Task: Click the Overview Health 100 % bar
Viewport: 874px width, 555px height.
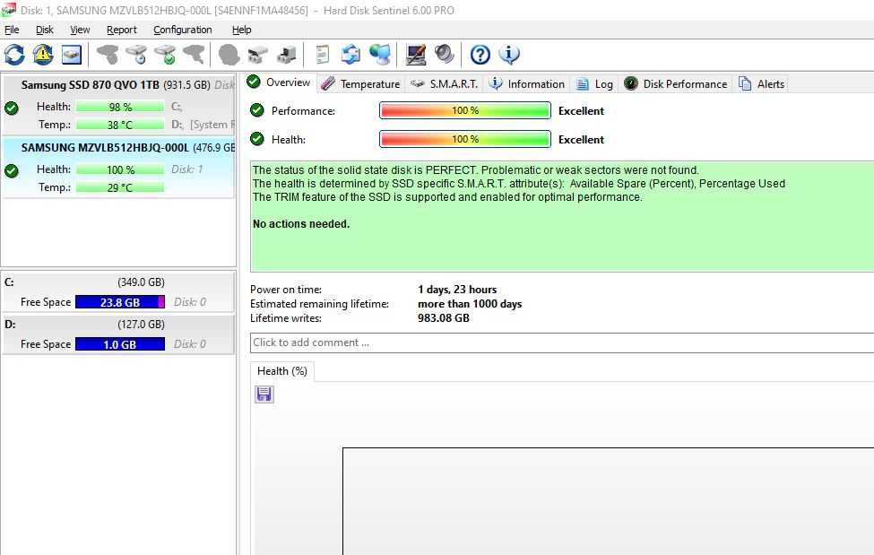Action: click(x=465, y=139)
